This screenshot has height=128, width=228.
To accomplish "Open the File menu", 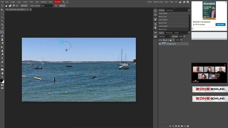I will [2, 2].
